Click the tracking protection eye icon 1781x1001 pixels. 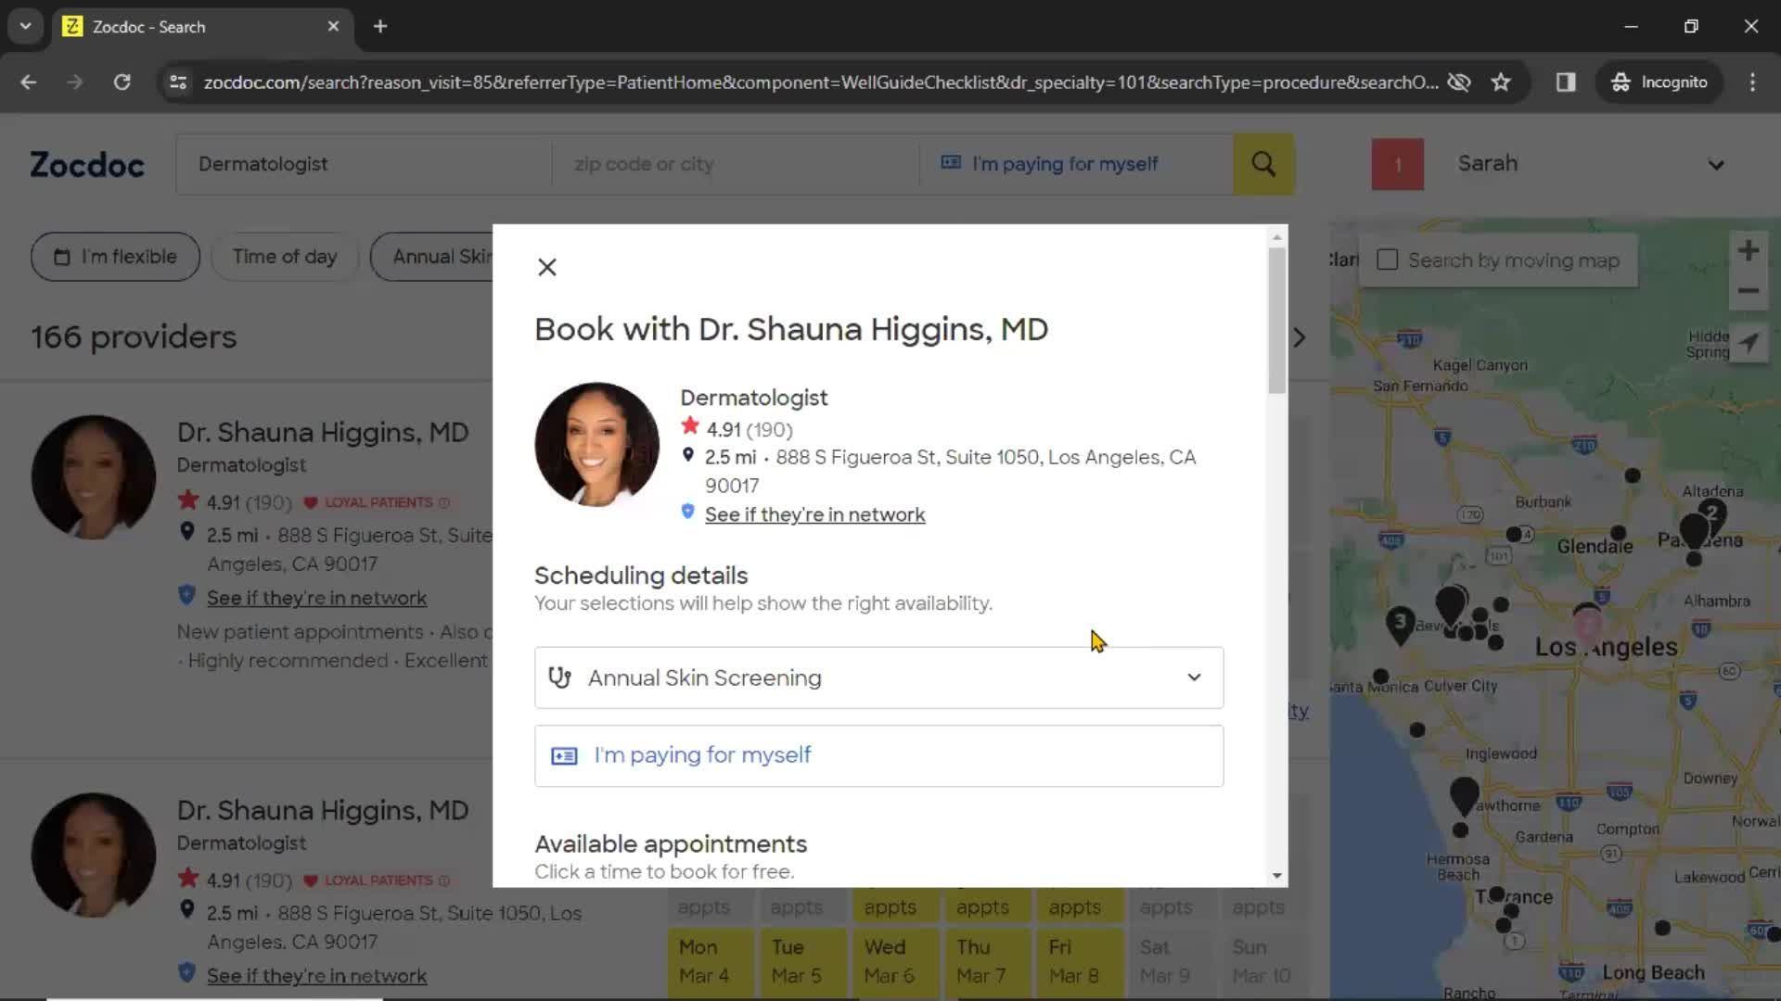[x=1459, y=82]
